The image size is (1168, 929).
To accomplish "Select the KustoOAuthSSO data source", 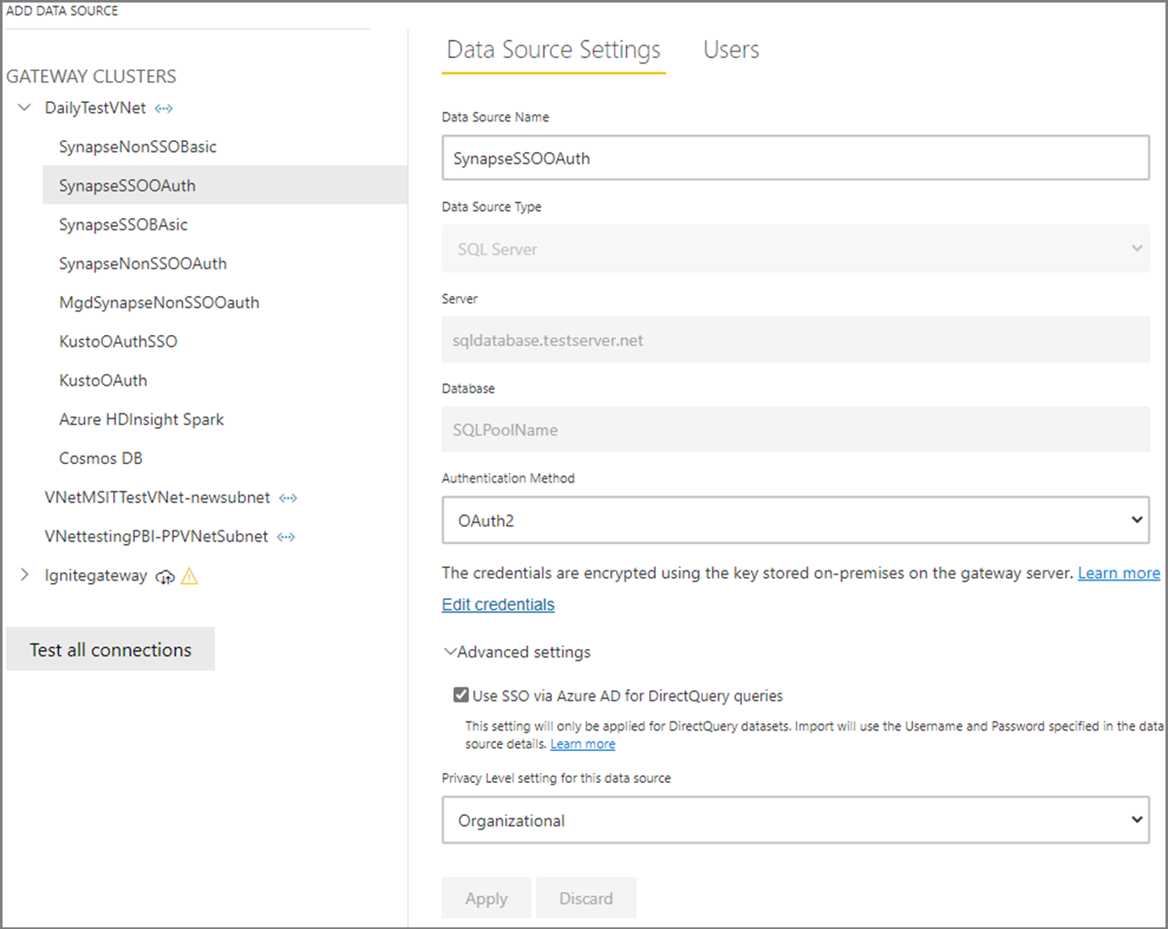I will [x=118, y=341].
